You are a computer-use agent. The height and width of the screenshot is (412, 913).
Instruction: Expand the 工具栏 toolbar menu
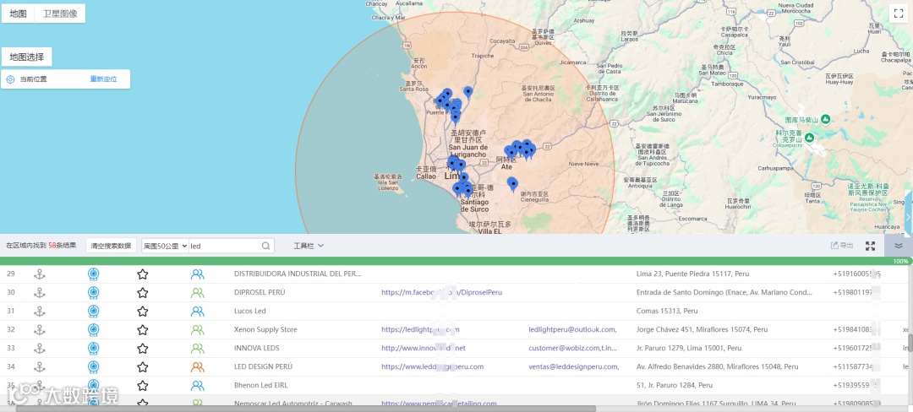tap(309, 246)
